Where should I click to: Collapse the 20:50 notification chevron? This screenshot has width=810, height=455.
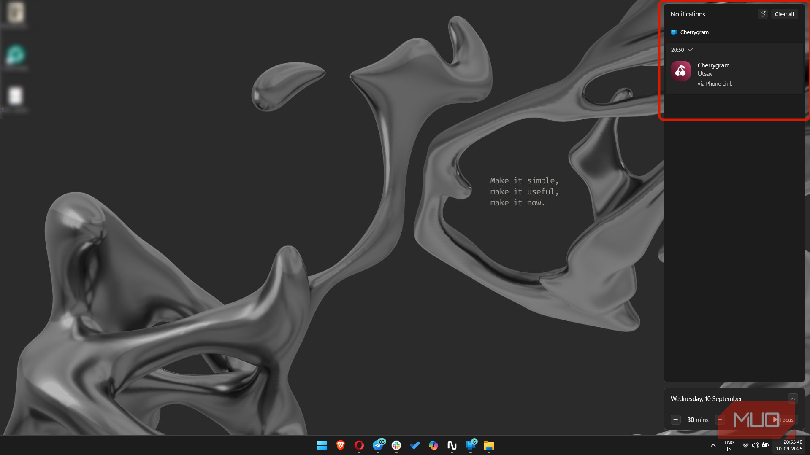(690, 50)
